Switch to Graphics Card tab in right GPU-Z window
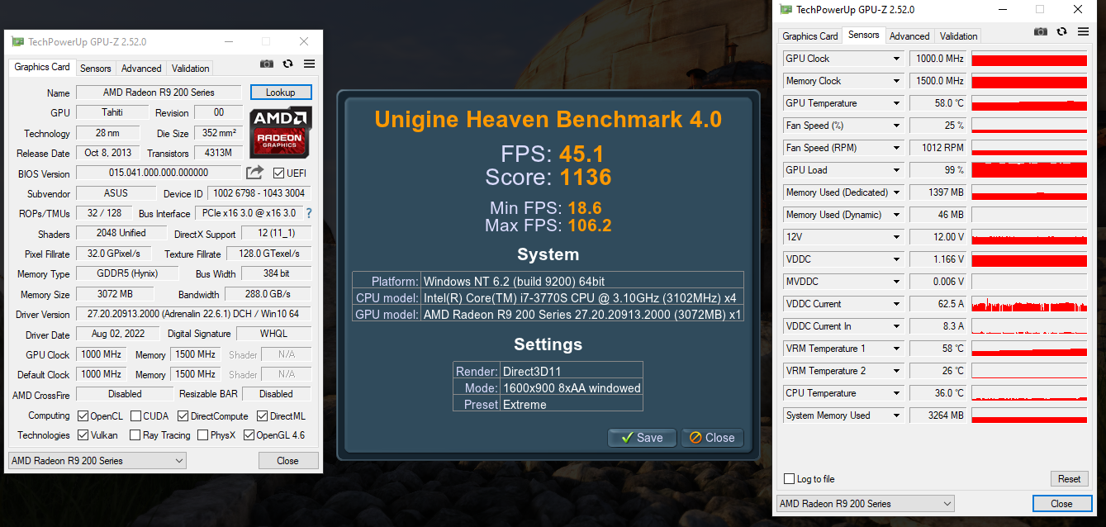The image size is (1106, 527). (x=810, y=36)
